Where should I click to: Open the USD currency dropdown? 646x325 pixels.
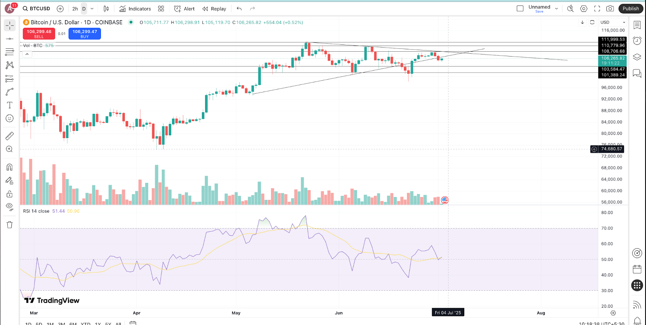pyautogui.click(x=613, y=22)
